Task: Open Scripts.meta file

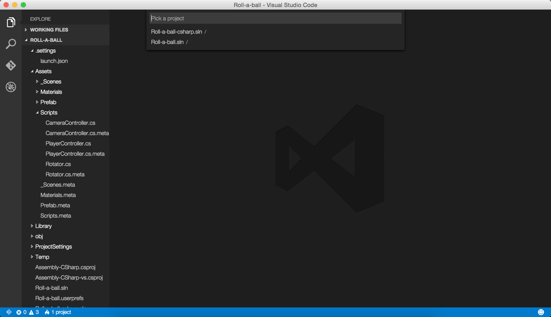Action: pos(65,216)
